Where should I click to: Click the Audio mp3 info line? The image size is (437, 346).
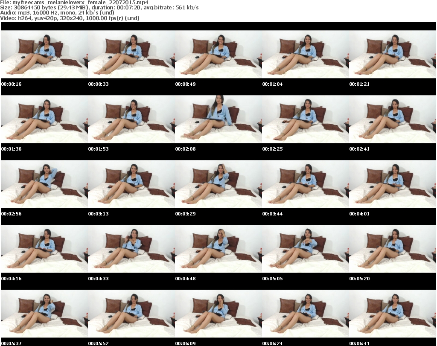click(57, 13)
